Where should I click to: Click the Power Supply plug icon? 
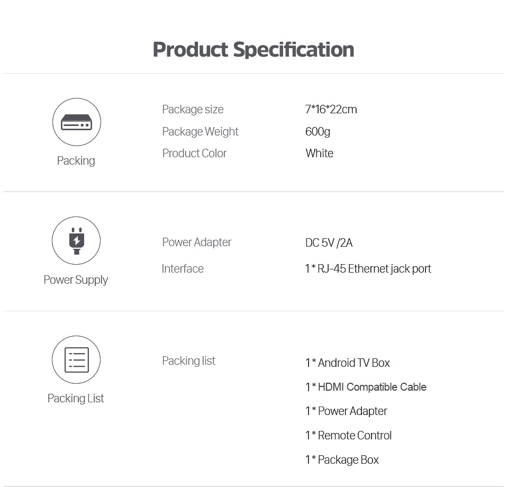[76, 241]
